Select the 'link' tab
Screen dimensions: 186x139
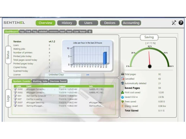(x=28, y=32)
